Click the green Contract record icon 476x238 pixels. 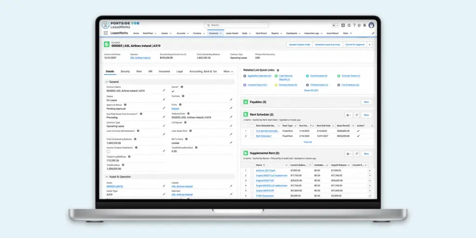coord(106,44)
